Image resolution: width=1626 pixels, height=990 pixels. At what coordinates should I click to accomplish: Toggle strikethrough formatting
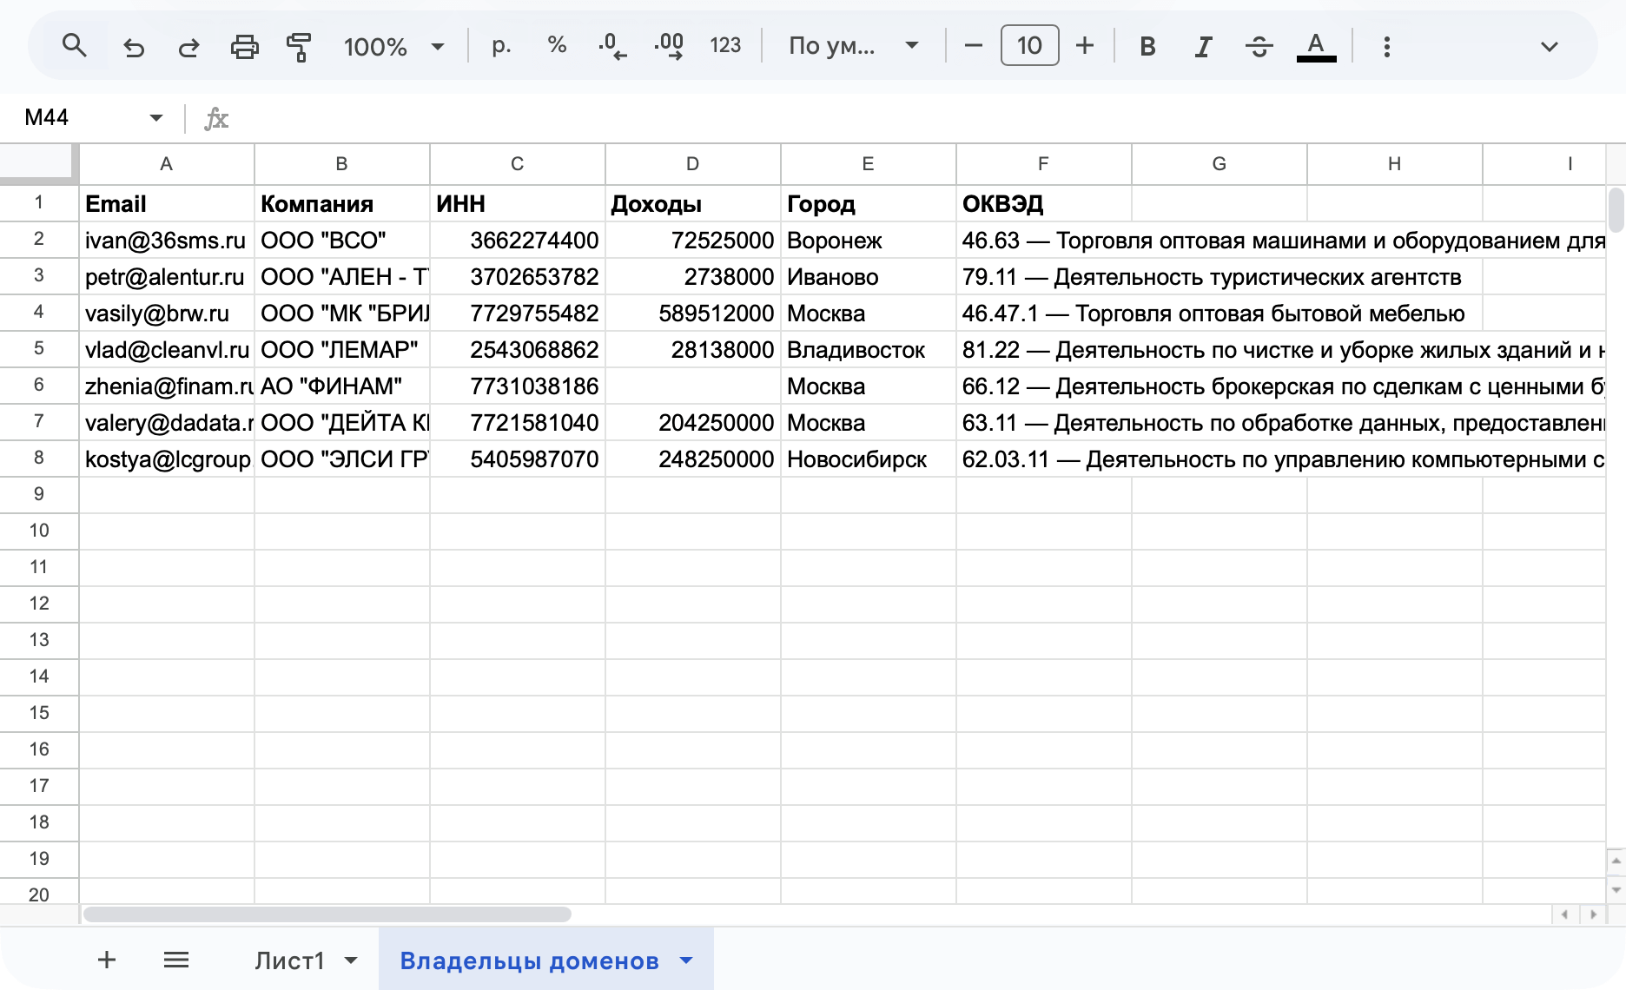1259,46
